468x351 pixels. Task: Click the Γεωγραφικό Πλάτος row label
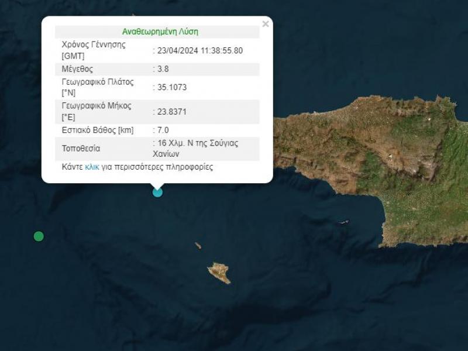tap(98, 82)
